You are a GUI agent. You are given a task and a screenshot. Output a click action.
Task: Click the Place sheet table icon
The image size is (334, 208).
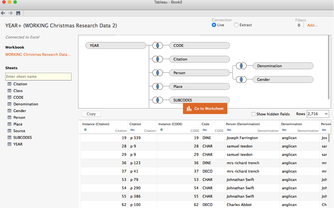pyautogui.click(x=10, y=124)
